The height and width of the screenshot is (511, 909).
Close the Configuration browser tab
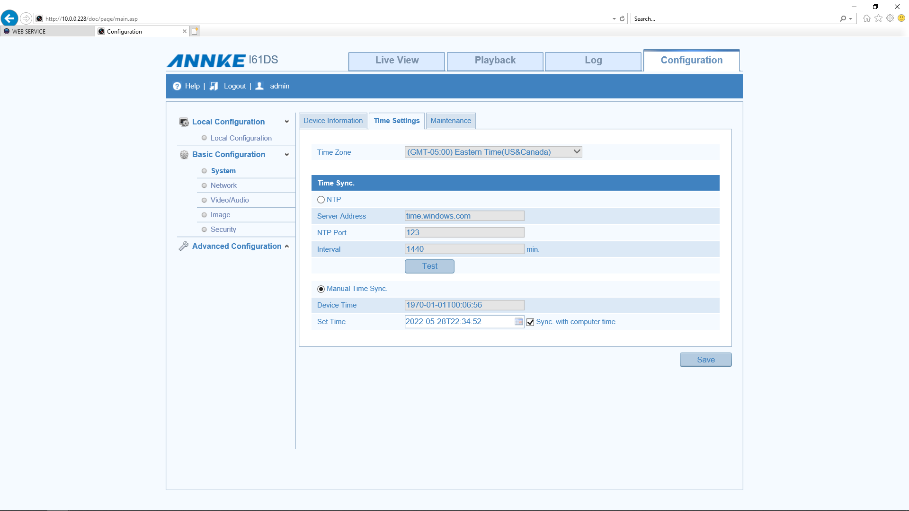coord(185,31)
